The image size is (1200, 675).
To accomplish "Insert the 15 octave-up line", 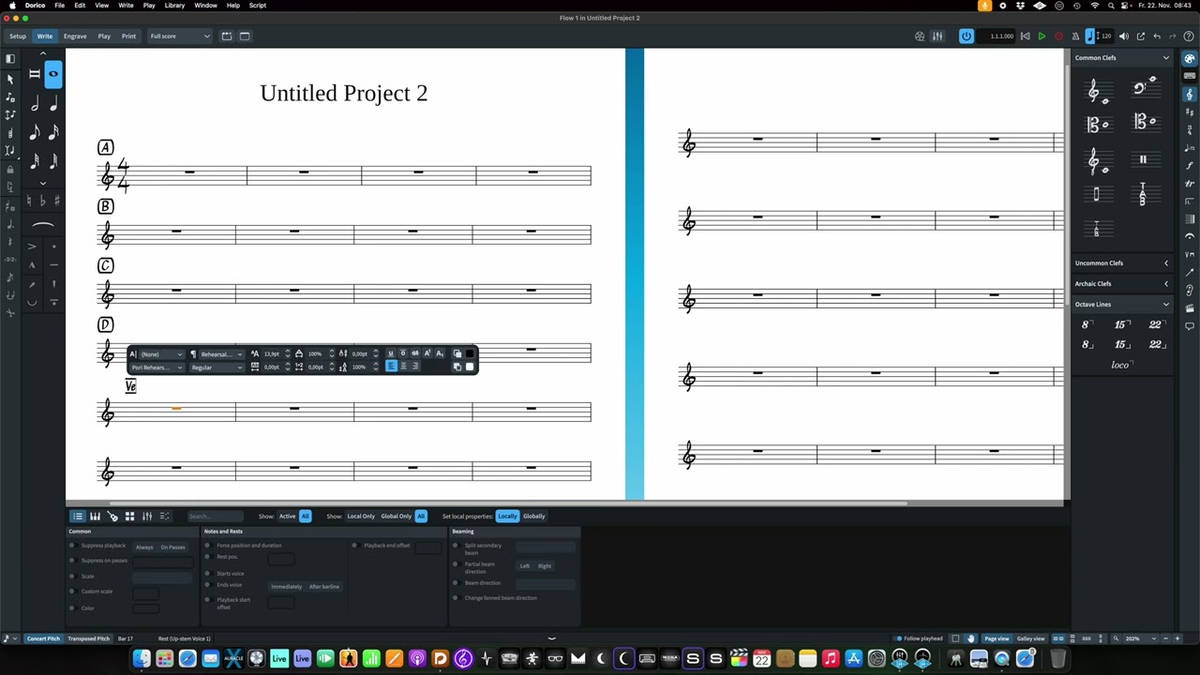I will (x=1121, y=324).
